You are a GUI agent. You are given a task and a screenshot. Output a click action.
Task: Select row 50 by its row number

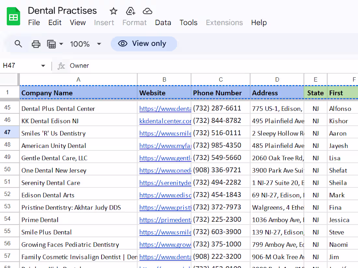pyautogui.click(x=9, y=169)
